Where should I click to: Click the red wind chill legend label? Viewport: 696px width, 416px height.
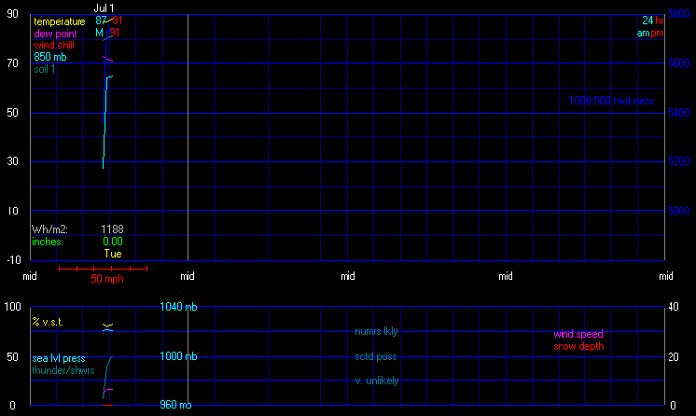point(55,44)
